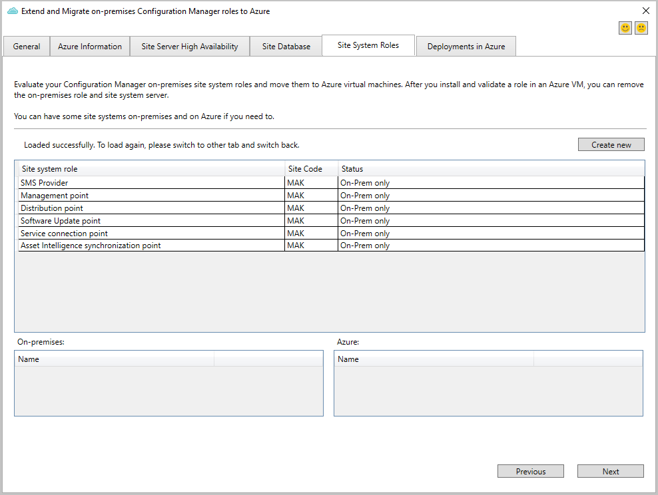View the Site Server High Availability tab
The image size is (658, 495).
point(189,46)
